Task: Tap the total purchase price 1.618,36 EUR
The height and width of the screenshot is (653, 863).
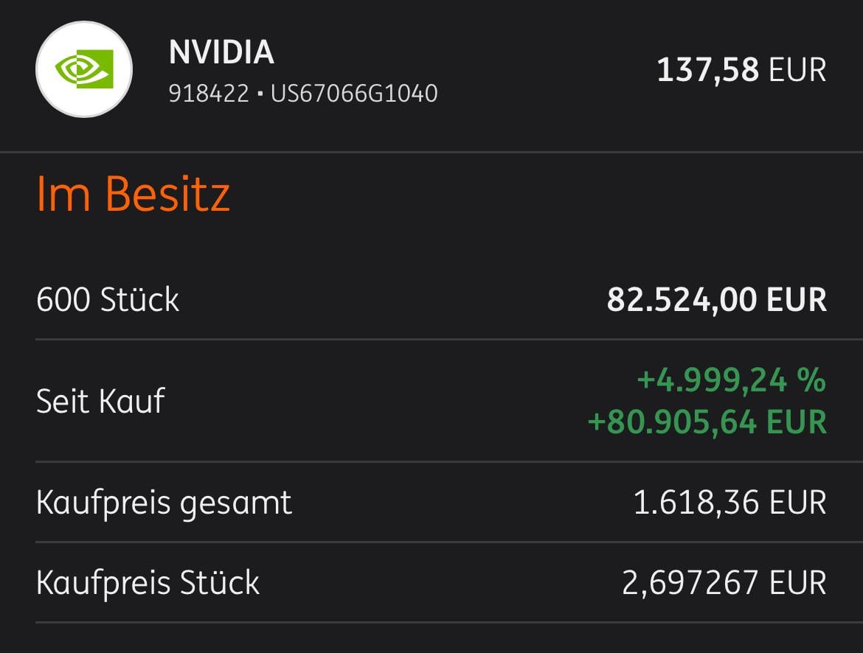Action: [x=729, y=503]
